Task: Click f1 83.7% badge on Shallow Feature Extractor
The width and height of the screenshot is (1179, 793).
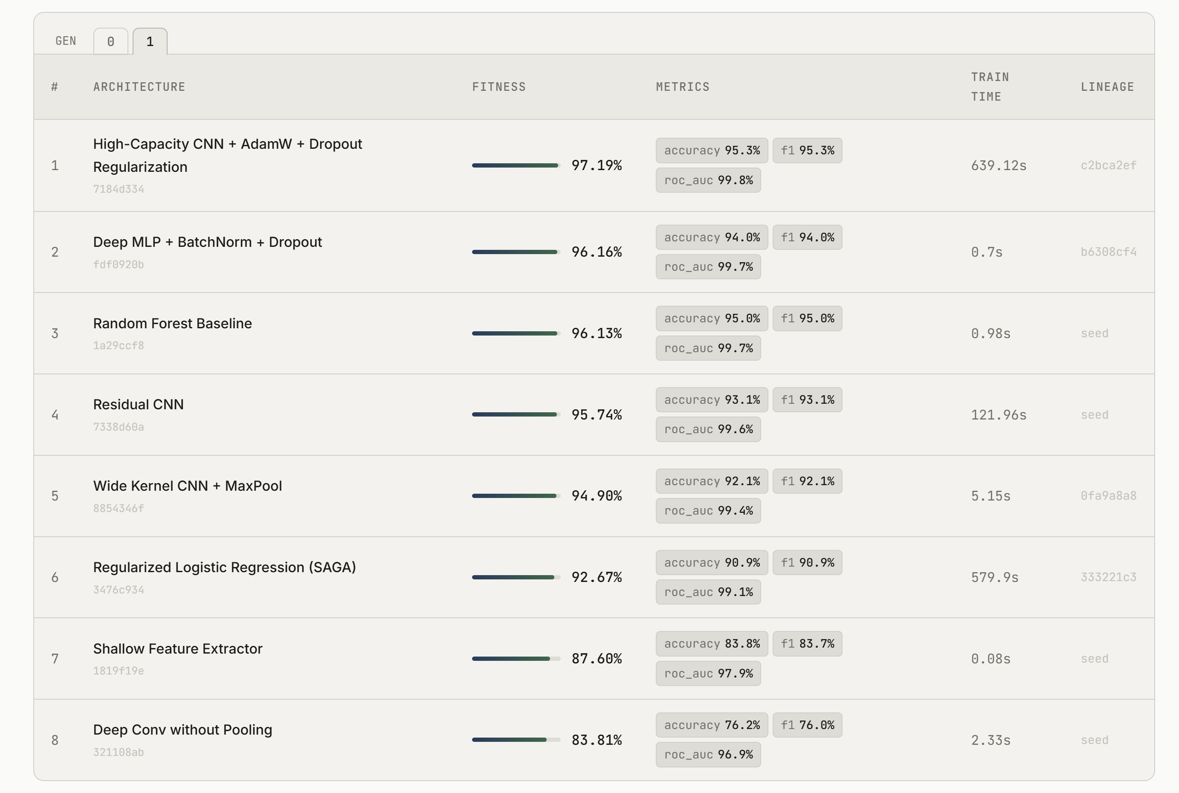Action: click(x=807, y=644)
